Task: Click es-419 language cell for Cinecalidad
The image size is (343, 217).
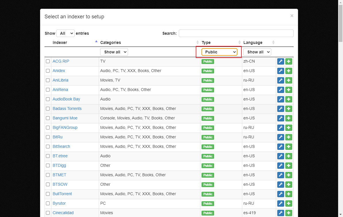Action: pyautogui.click(x=249, y=213)
